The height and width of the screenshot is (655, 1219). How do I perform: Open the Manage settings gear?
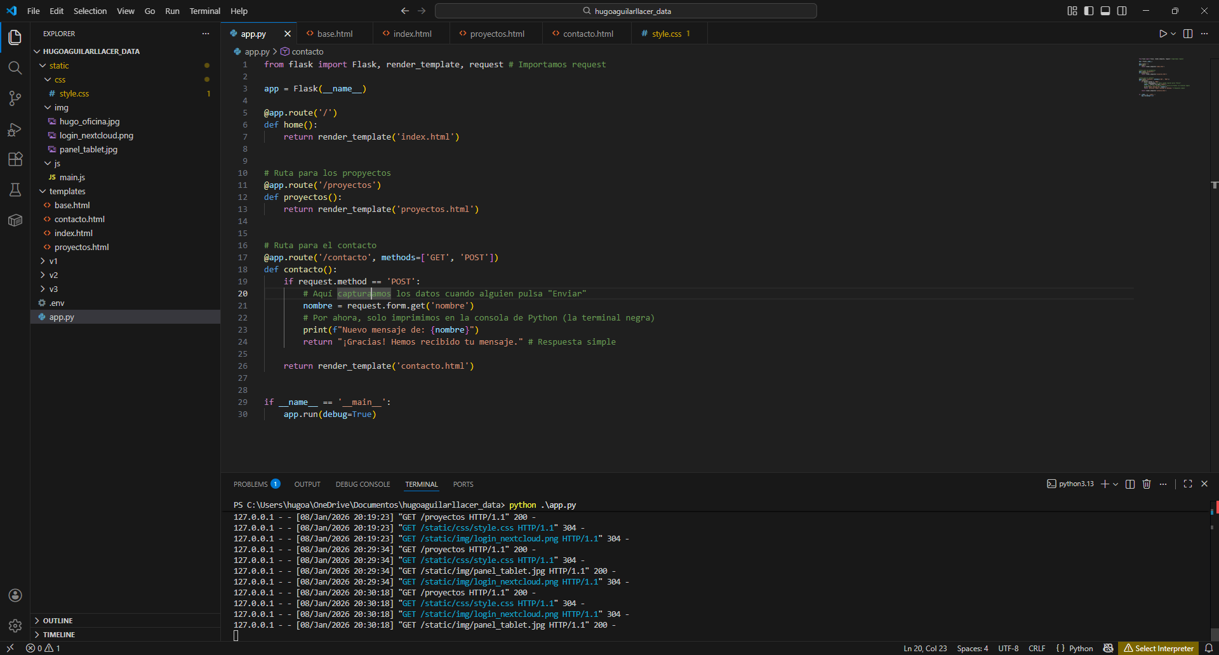click(x=15, y=626)
